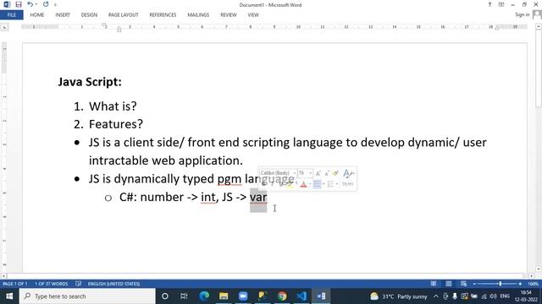
Task: Customize the Quick Access Toolbar
Action: [55, 5]
